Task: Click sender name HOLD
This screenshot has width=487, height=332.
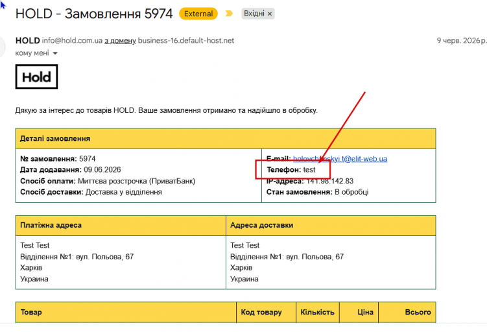Action: (x=28, y=41)
